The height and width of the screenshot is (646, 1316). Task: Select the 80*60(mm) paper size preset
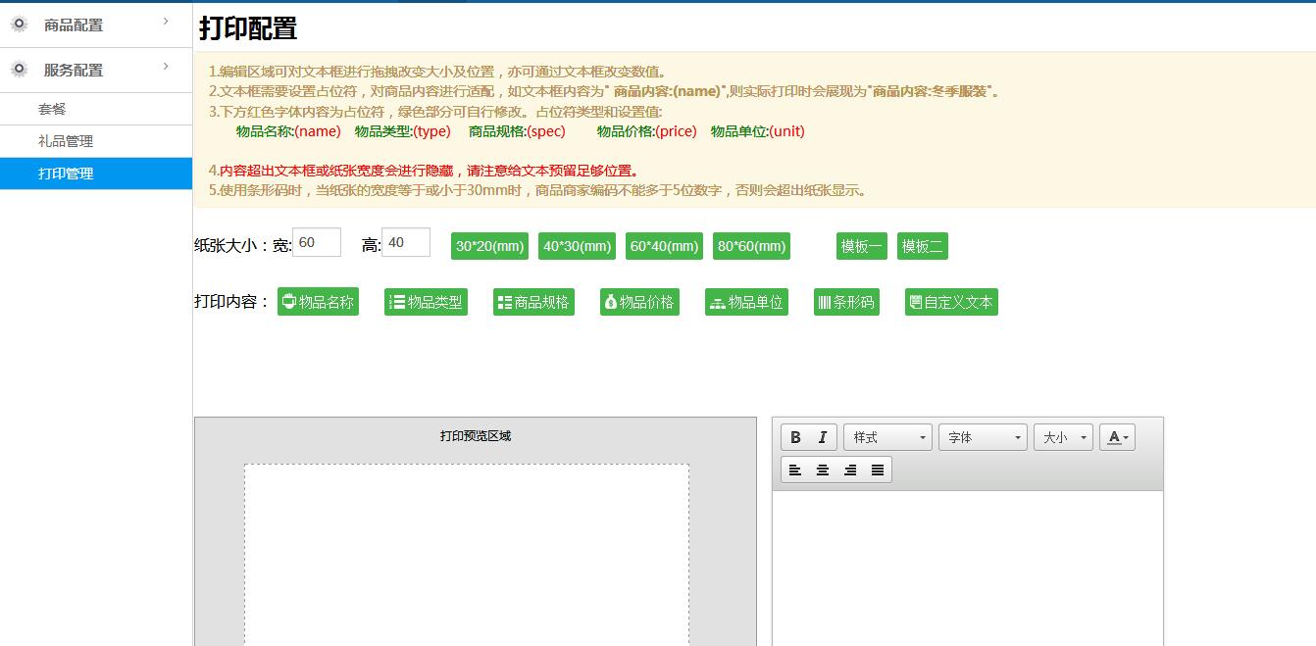751,246
